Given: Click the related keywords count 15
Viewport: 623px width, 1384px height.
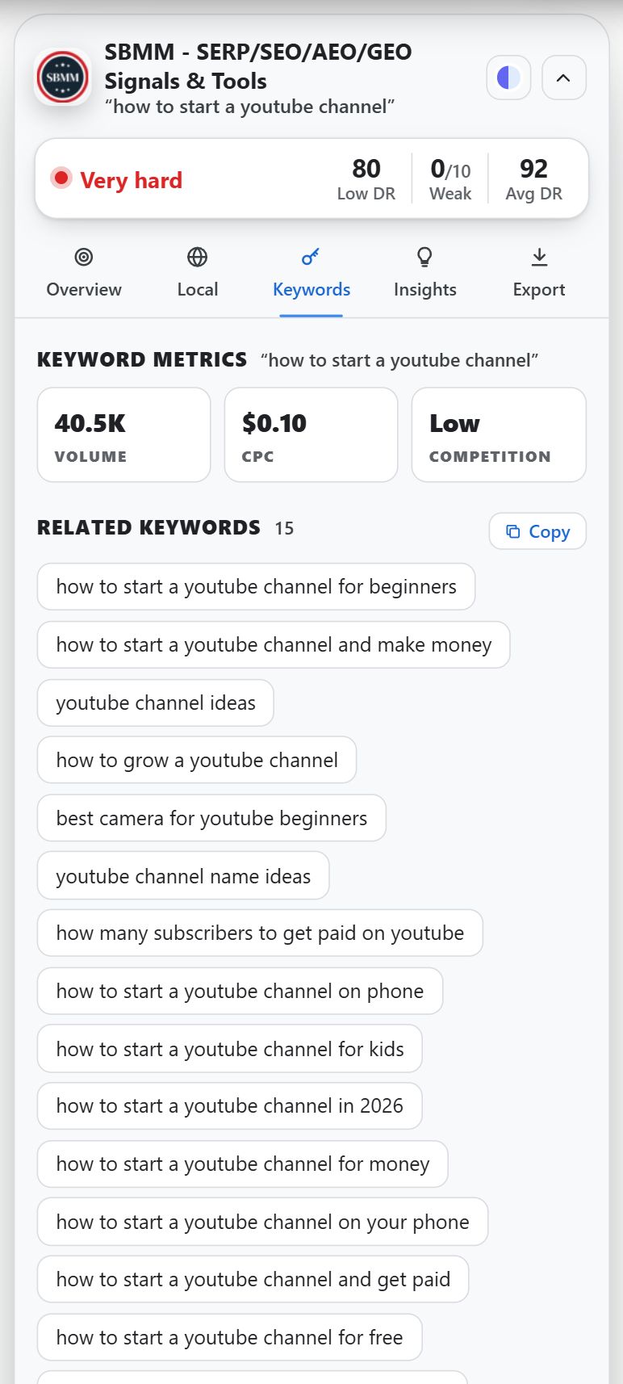Looking at the screenshot, I should click(x=284, y=529).
